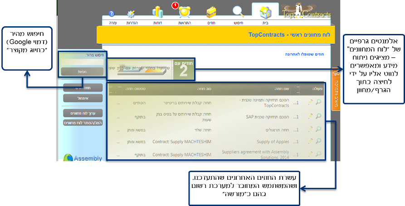The width and height of the screenshot is (405, 206).
Task: Sort by the 'סטטוס חוזה' column header
Action: click(x=136, y=89)
